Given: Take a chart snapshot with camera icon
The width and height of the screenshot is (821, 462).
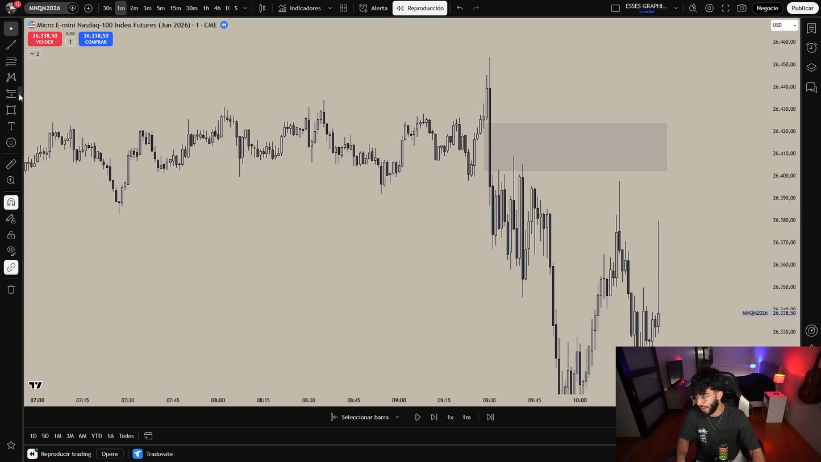Looking at the screenshot, I should pyautogui.click(x=741, y=9).
